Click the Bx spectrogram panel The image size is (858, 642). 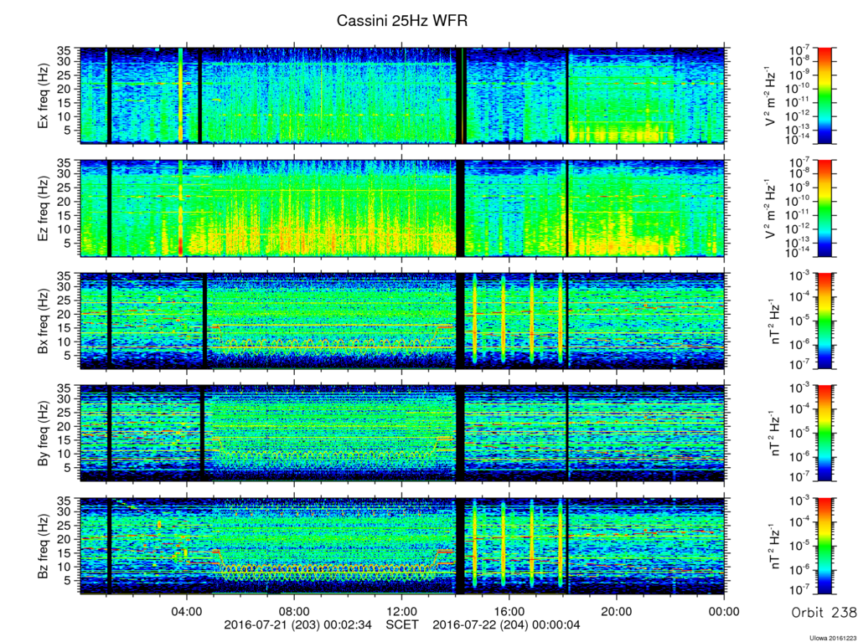tap(402, 321)
